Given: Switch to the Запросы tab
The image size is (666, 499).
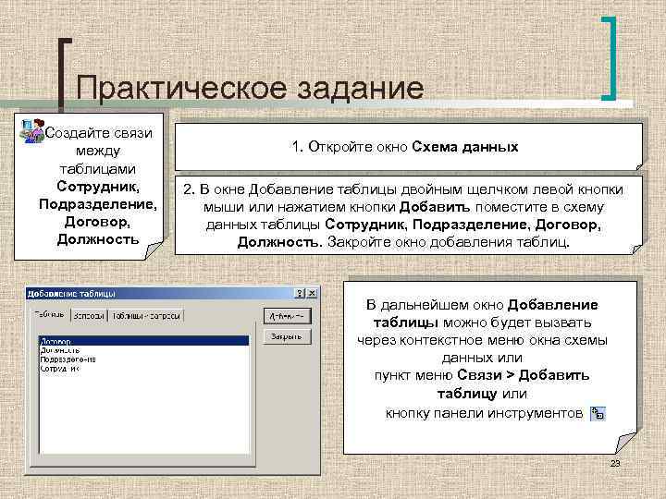Looking at the screenshot, I should click(x=89, y=316).
